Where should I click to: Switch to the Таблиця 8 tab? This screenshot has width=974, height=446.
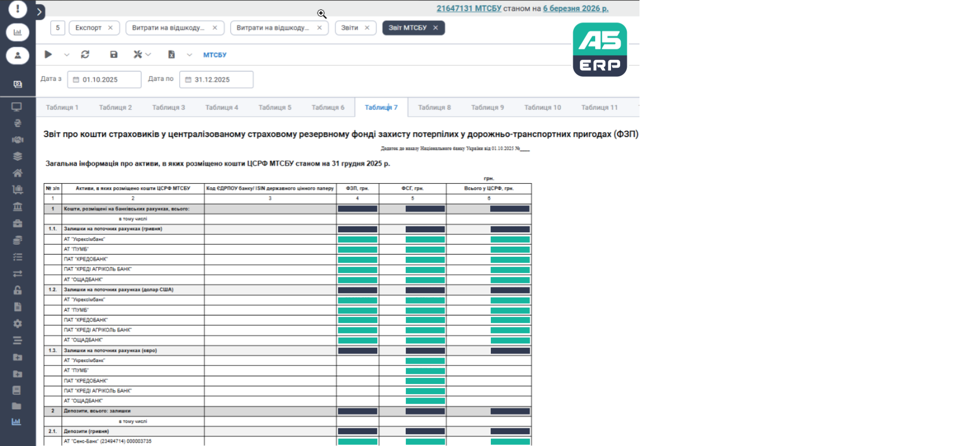point(434,107)
